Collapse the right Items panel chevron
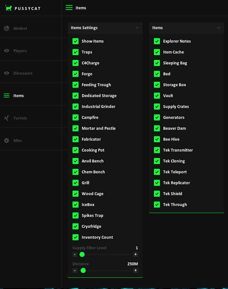Image resolution: width=228 pixels, height=289 pixels. [x=219, y=28]
